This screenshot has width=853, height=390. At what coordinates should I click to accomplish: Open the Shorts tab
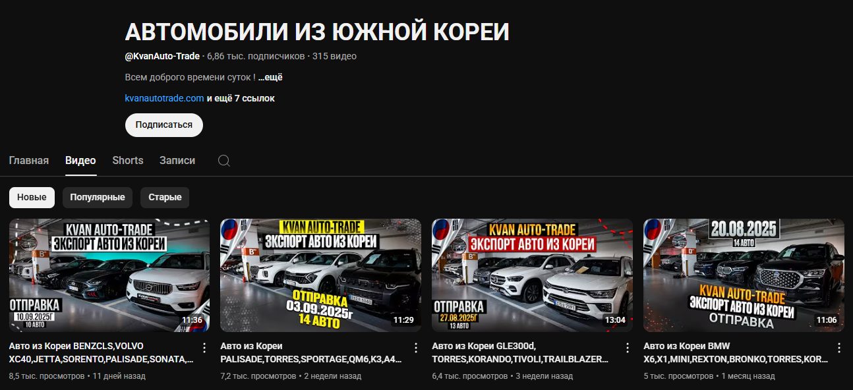pos(128,161)
